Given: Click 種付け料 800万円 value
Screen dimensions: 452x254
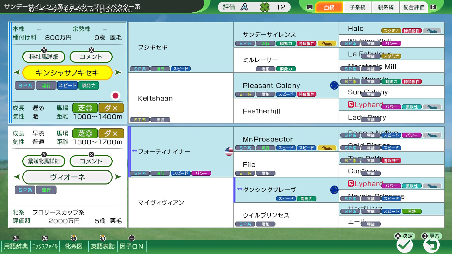Looking at the screenshot, I should point(58,37).
